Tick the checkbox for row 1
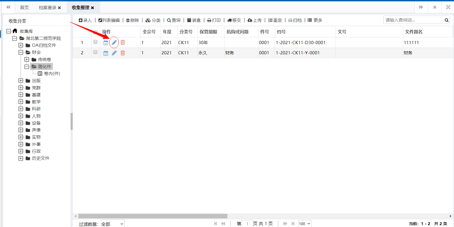Screen dimensions: 454x227 click(x=95, y=42)
